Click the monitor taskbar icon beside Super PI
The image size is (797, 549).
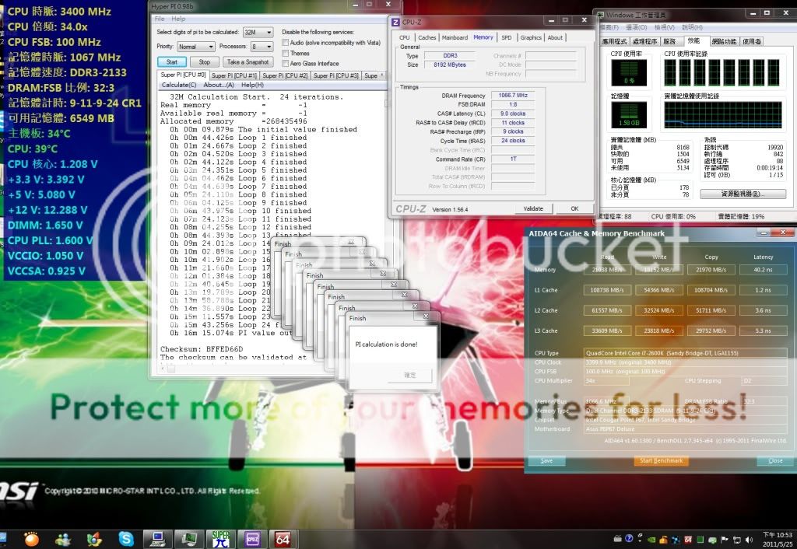coord(188,539)
